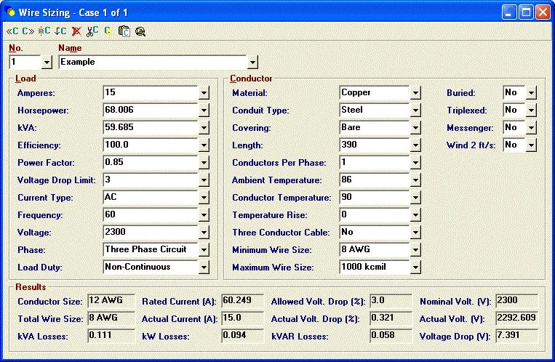Image resolution: width=555 pixels, height=362 pixels.
Task: Delete the case with red X icon
Action: tap(76, 31)
